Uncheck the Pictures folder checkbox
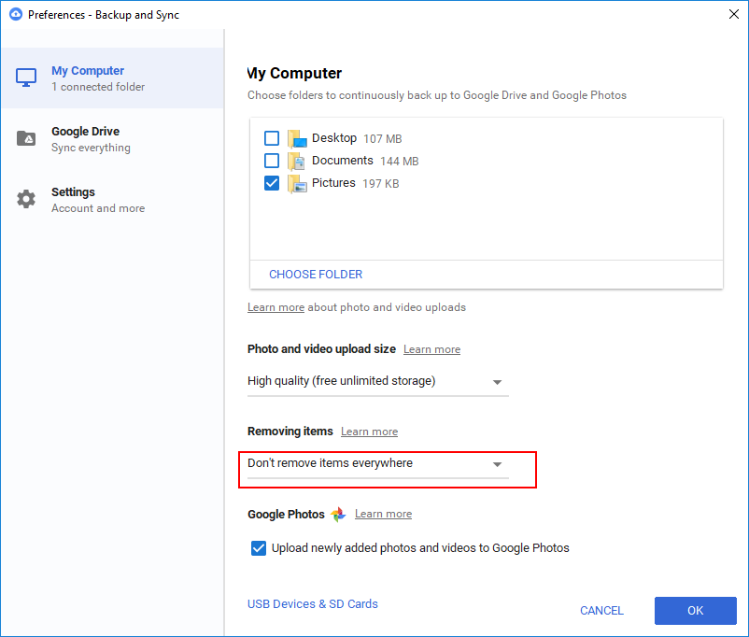The height and width of the screenshot is (637, 749). tap(272, 183)
